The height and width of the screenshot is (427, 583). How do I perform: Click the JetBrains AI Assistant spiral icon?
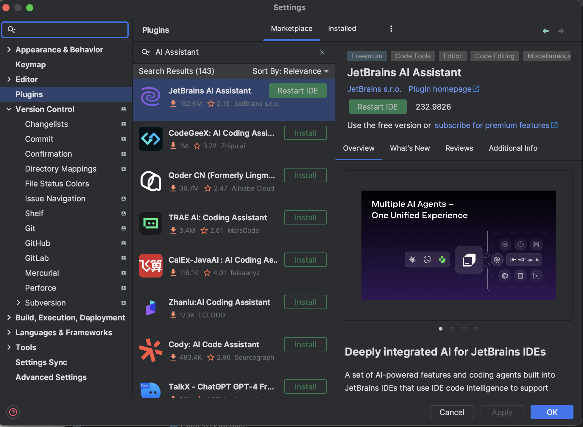click(x=151, y=96)
